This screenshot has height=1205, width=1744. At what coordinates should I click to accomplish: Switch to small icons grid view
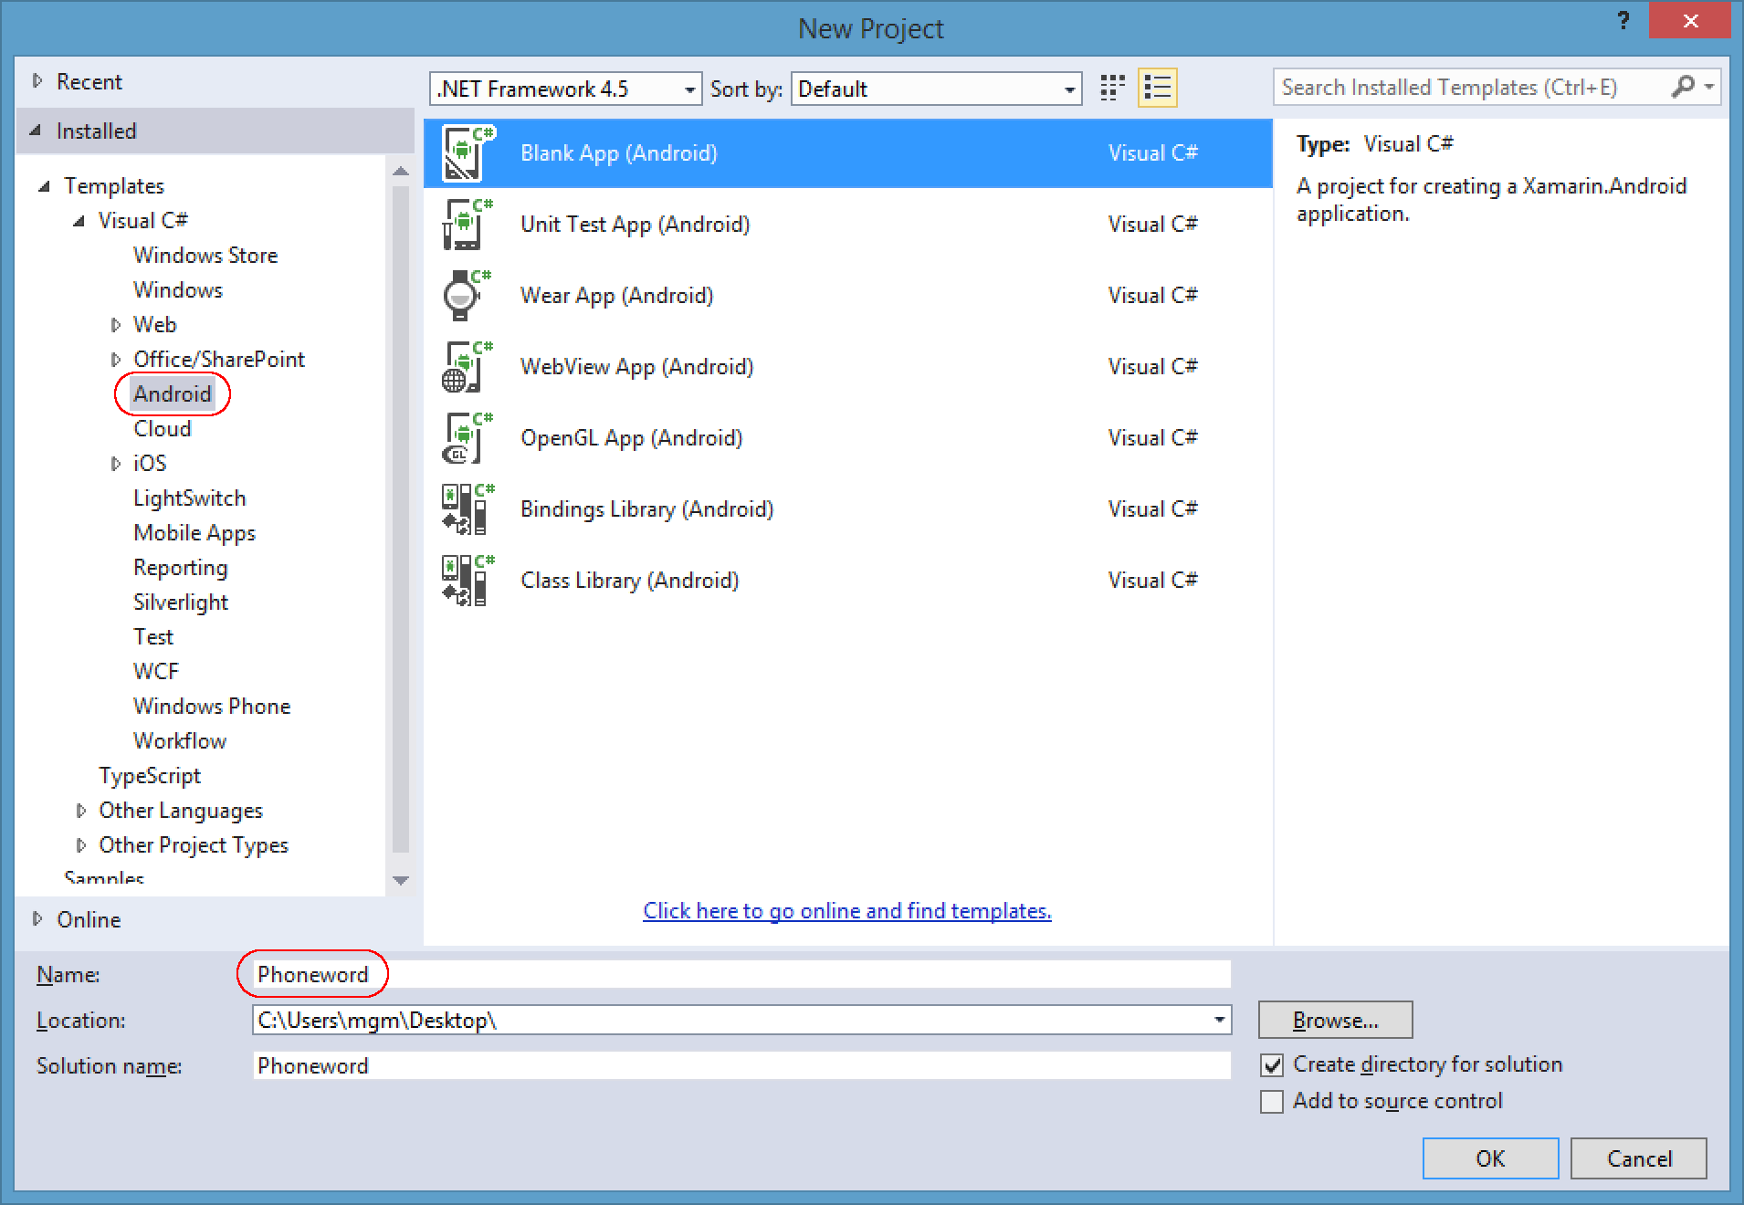pyautogui.click(x=1111, y=89)
